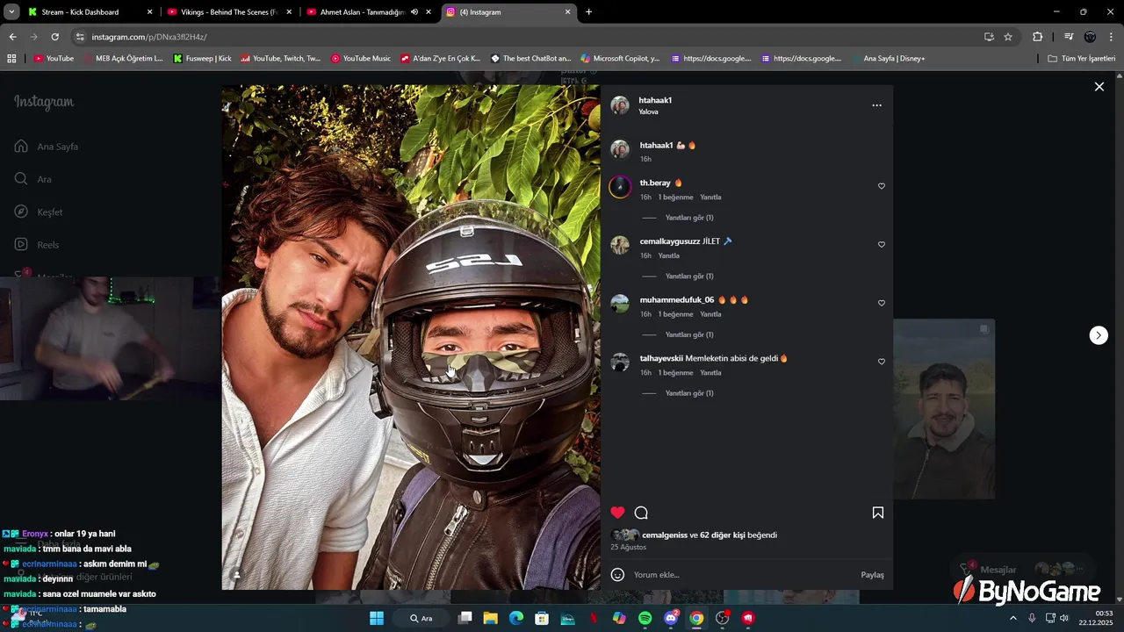The image size is (1124, 632).
Task: Open the emoji picker in comment box
Action: [x=617, y=575]
